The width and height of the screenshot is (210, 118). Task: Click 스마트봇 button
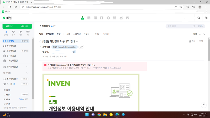25,95
